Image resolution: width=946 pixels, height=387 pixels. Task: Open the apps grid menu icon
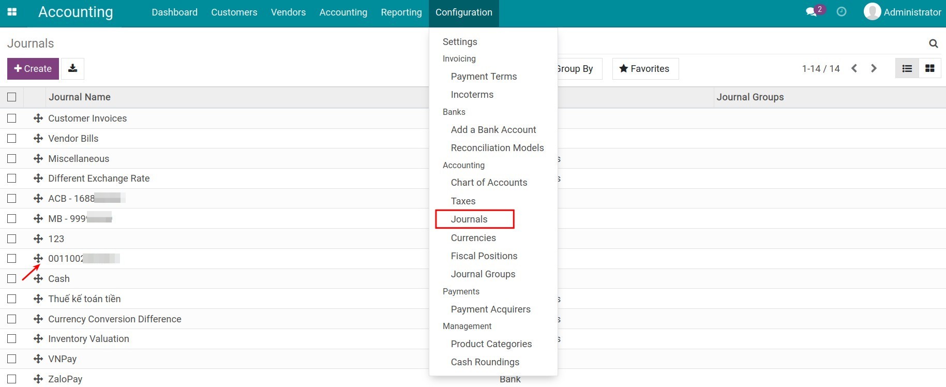point(12,12)
